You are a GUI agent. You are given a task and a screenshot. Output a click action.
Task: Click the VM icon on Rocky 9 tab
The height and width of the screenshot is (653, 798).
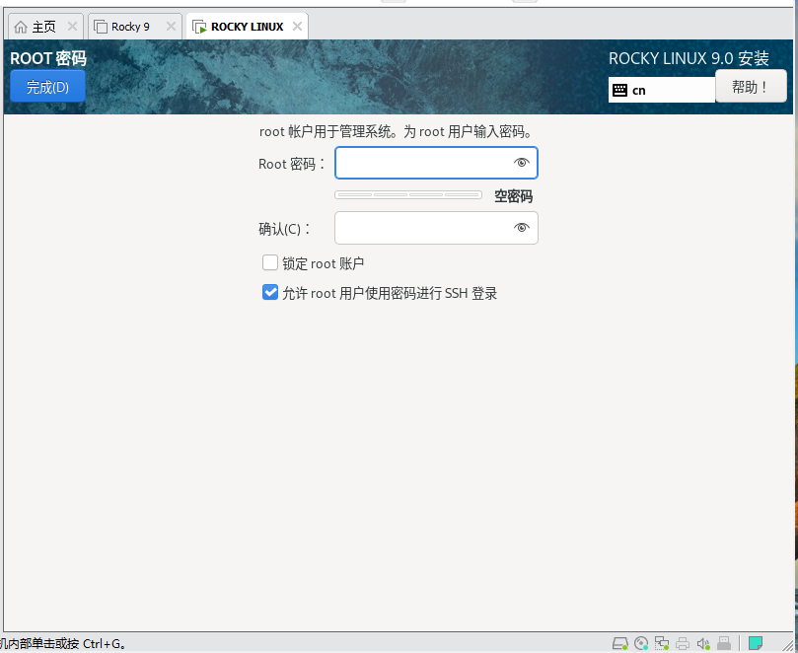click(x=101, y=27)
